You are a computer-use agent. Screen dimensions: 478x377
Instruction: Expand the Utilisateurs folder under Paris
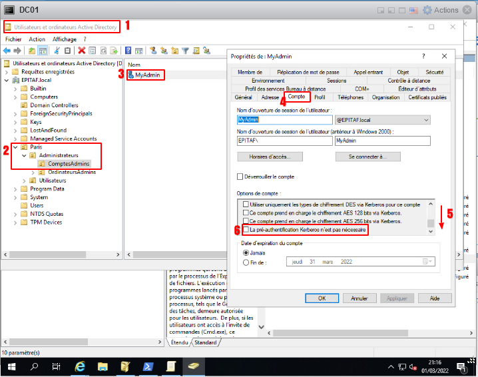coord(25,181)
